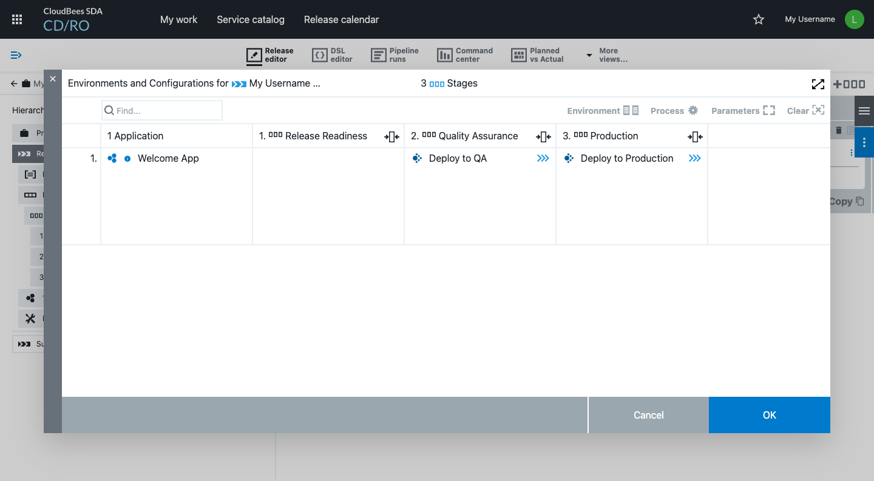
Task: Go to the Service catalog tab
Action: pyautogui.click(x=250, y=19)
